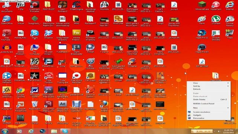Choose Refresh from the context menu

(x=209, y=89)
